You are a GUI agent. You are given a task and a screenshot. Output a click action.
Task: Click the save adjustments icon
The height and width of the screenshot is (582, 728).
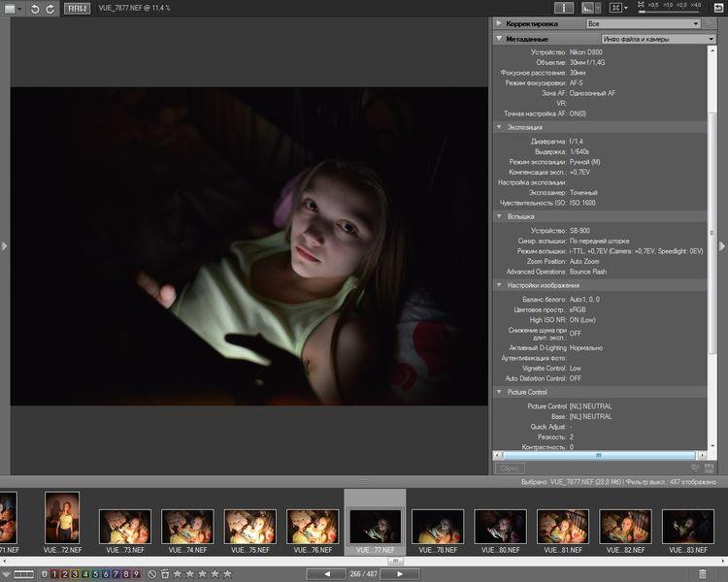[x=709, y=469]
